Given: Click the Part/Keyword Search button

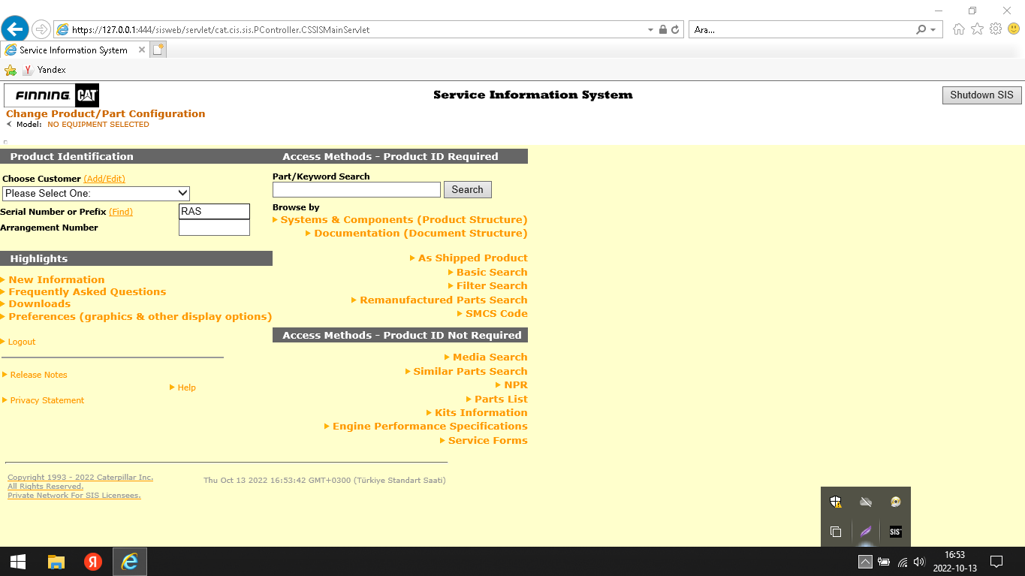Looking at the screenshot, I should point(467,190).
